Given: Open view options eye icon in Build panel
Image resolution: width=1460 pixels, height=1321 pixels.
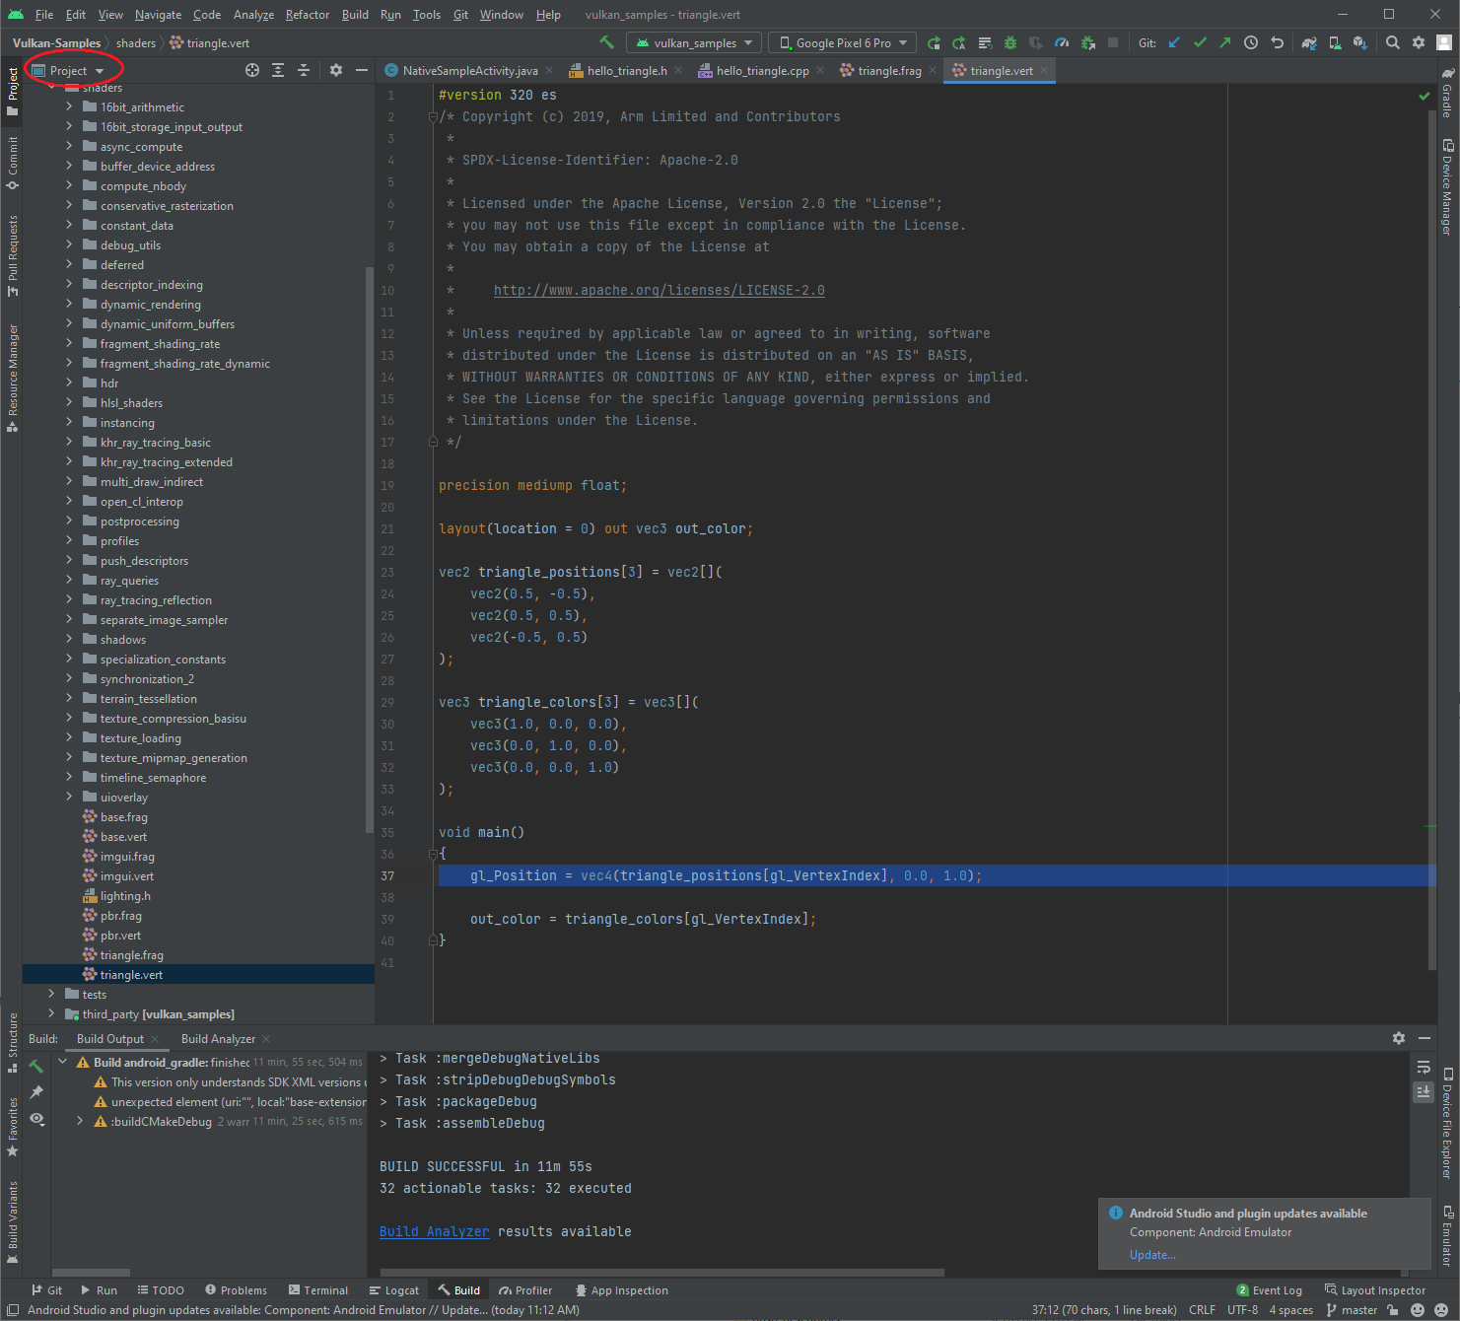Looking at the screenshot, I should coord(36,1119).
